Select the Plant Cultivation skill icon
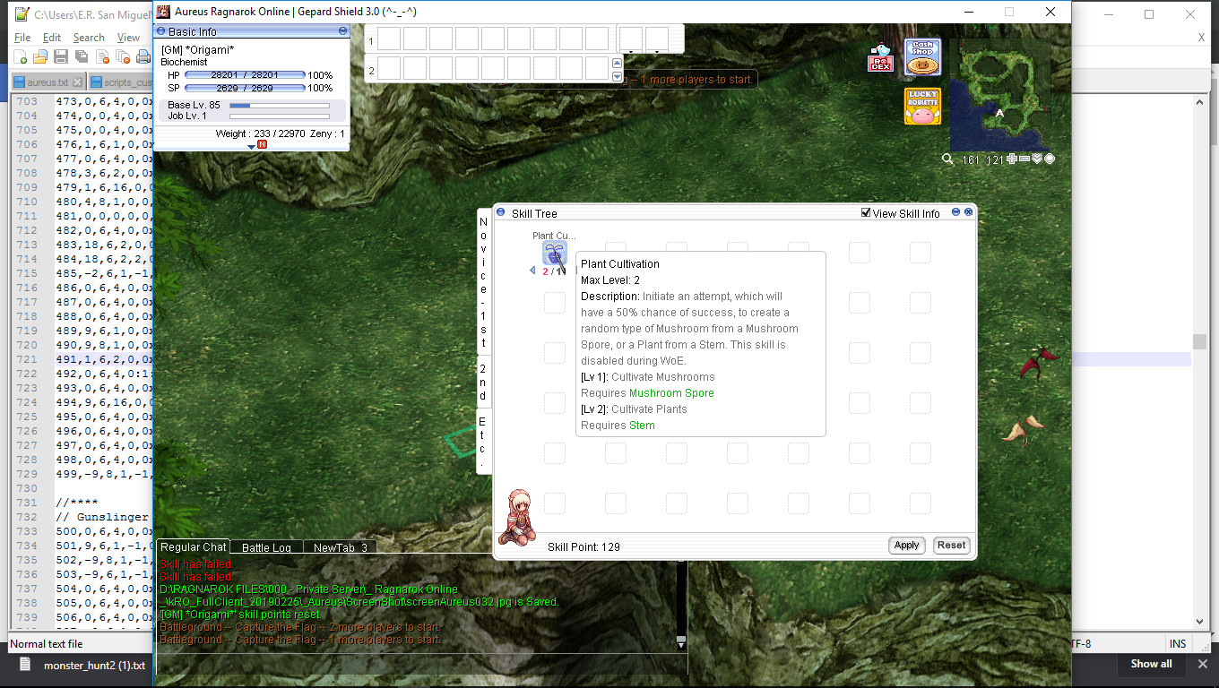Image resolution: width=1219 pixels, height=688 pixels. 555,253
